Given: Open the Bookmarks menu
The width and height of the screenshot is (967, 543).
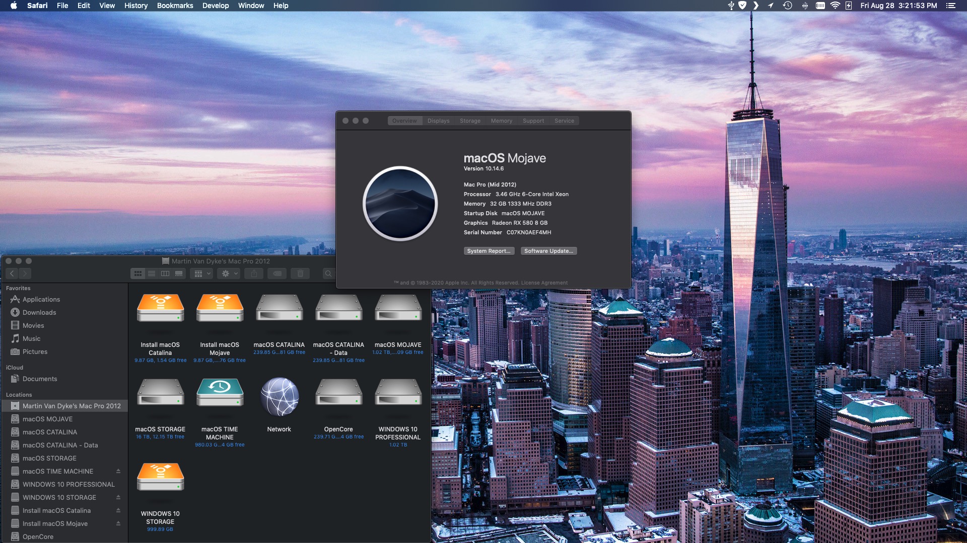Looking at the screenshot, I should 175,6.
